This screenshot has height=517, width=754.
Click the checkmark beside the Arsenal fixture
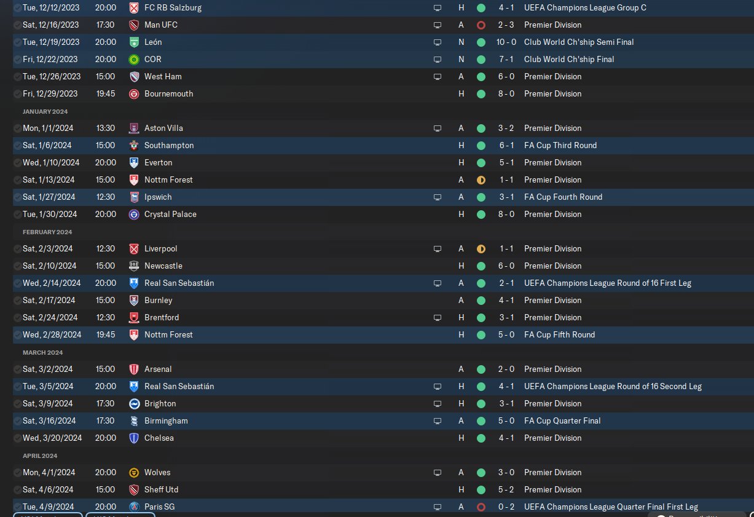coord(17,369)
